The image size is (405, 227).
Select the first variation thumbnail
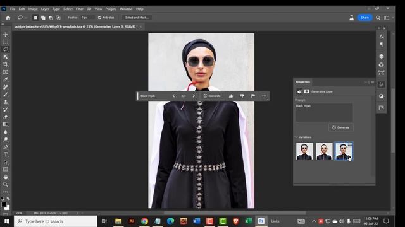304,151
